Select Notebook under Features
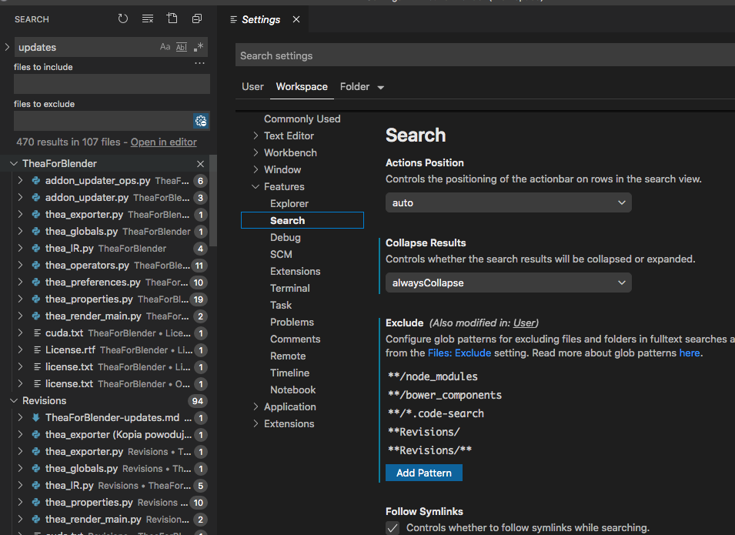735x535 pixels. point(293,390)
